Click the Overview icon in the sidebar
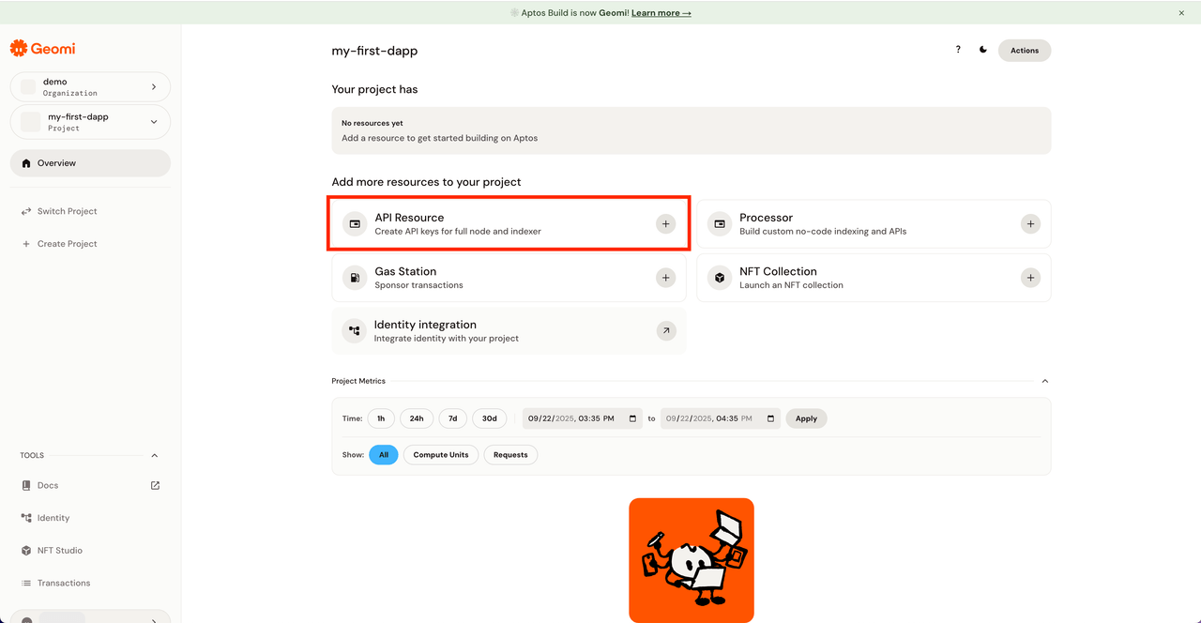The width and height of the screenshot is (1201, 623). pyautogui.click(x=26, y=162)
